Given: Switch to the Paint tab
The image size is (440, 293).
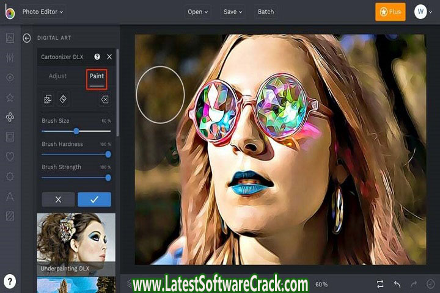Looking at the screenshot, I should pyautogui.click(x=97, y=76).
